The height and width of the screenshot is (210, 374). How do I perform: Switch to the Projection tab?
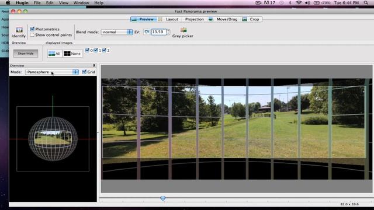195,19
